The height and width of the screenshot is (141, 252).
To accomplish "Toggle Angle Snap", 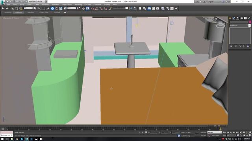I will point(97,8).
